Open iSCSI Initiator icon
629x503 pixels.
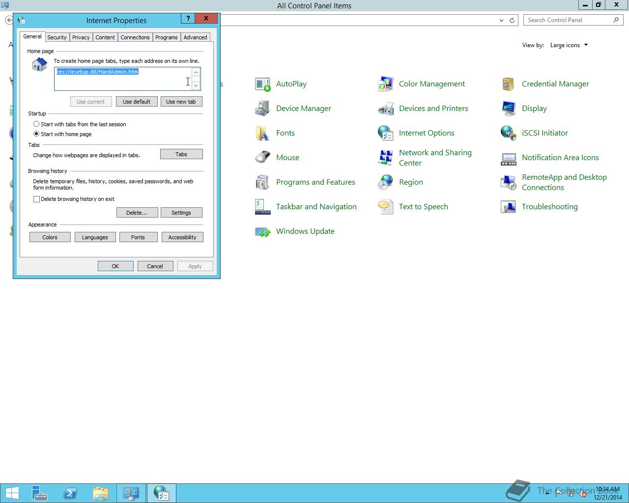pos(509,133)
